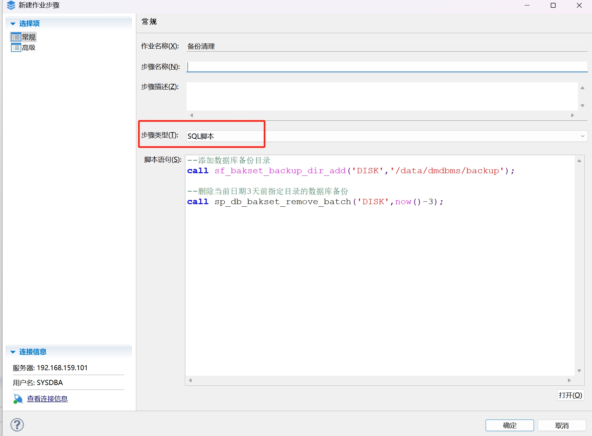Click script editor scroll down arrow

[x=579, y=371]
